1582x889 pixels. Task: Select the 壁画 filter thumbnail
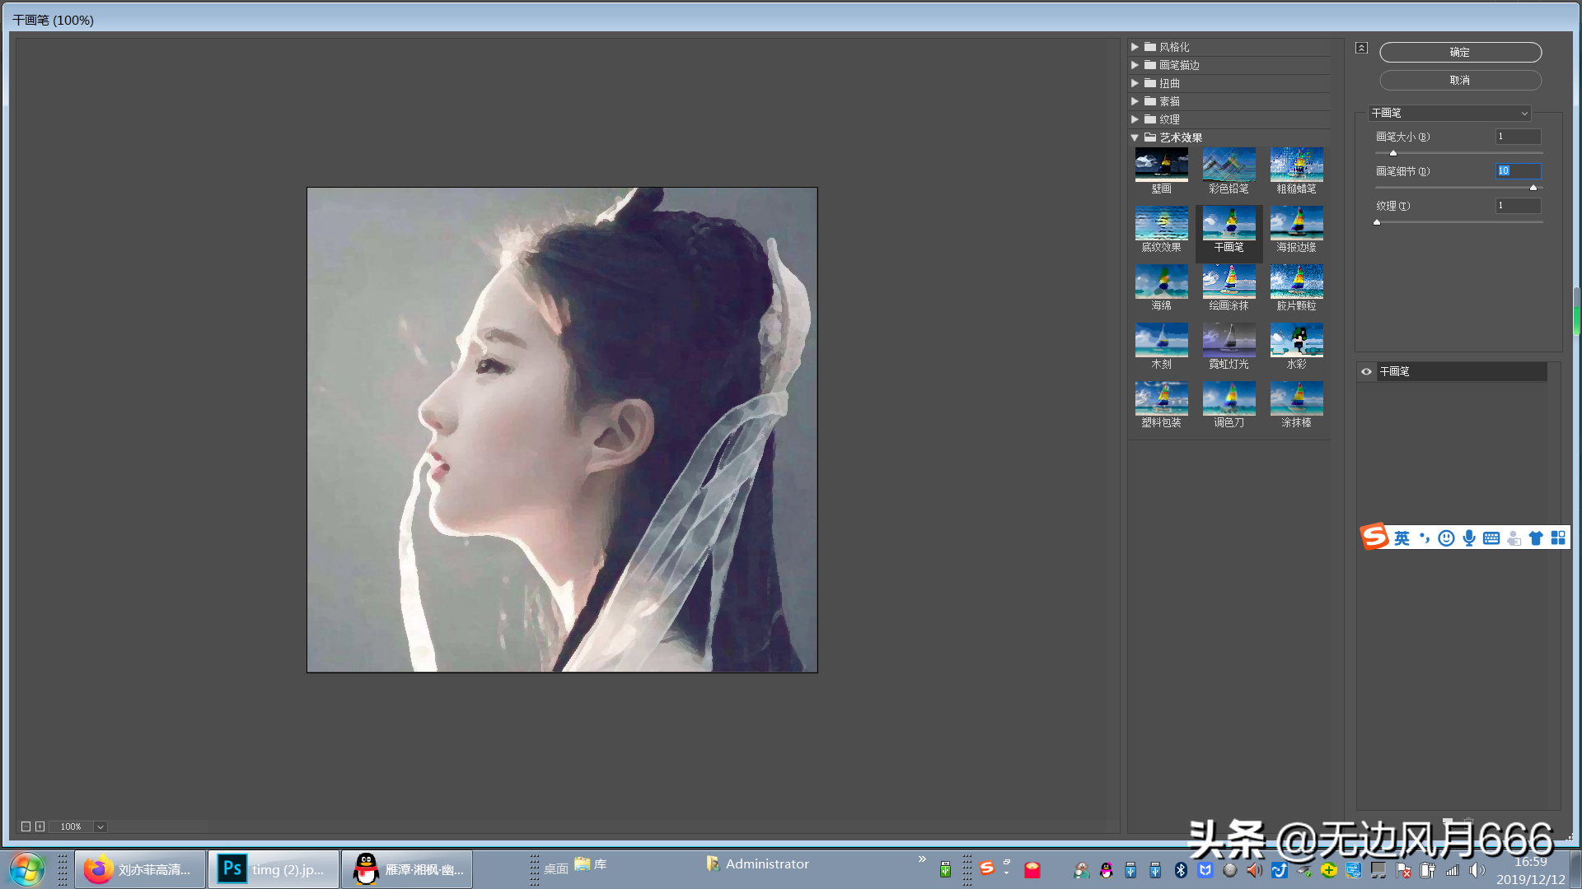(1161, 165)
